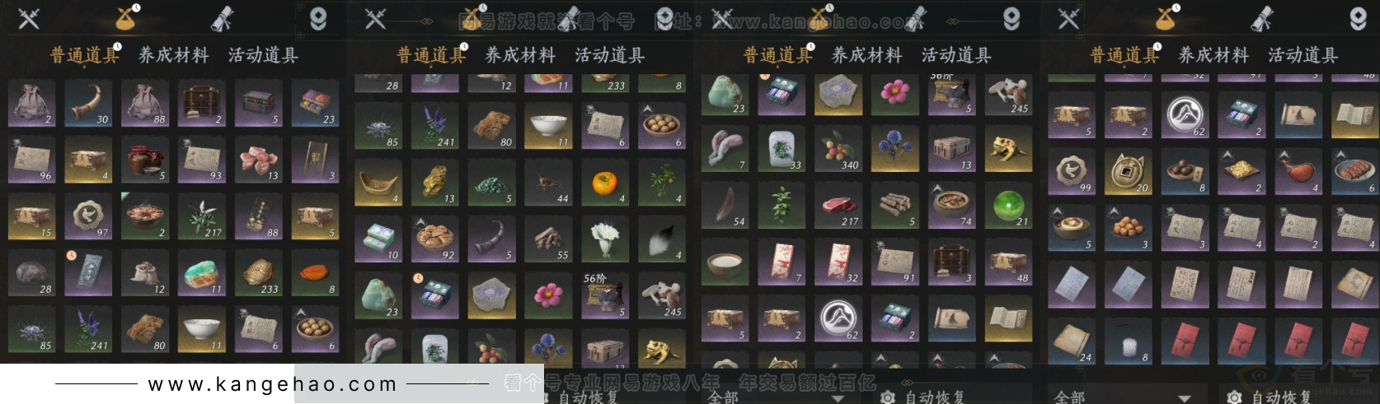1380x404 pixels.
Task: Select the raw pink meat item showing 13
Action: pyautogui.click(x=259, y=160)
